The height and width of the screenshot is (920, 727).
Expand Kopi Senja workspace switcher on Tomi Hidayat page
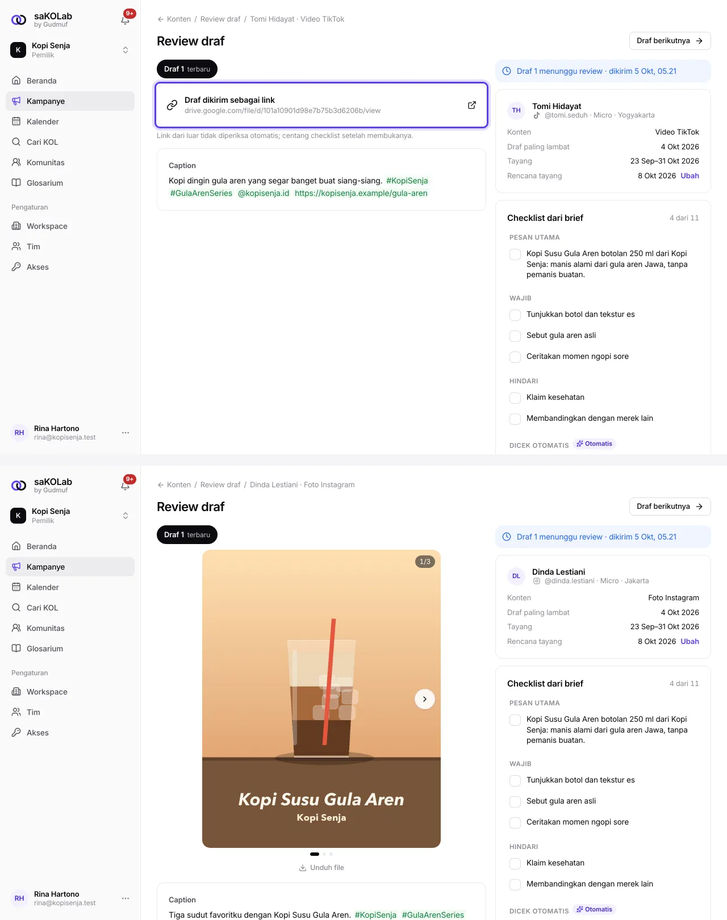[126, 50]
